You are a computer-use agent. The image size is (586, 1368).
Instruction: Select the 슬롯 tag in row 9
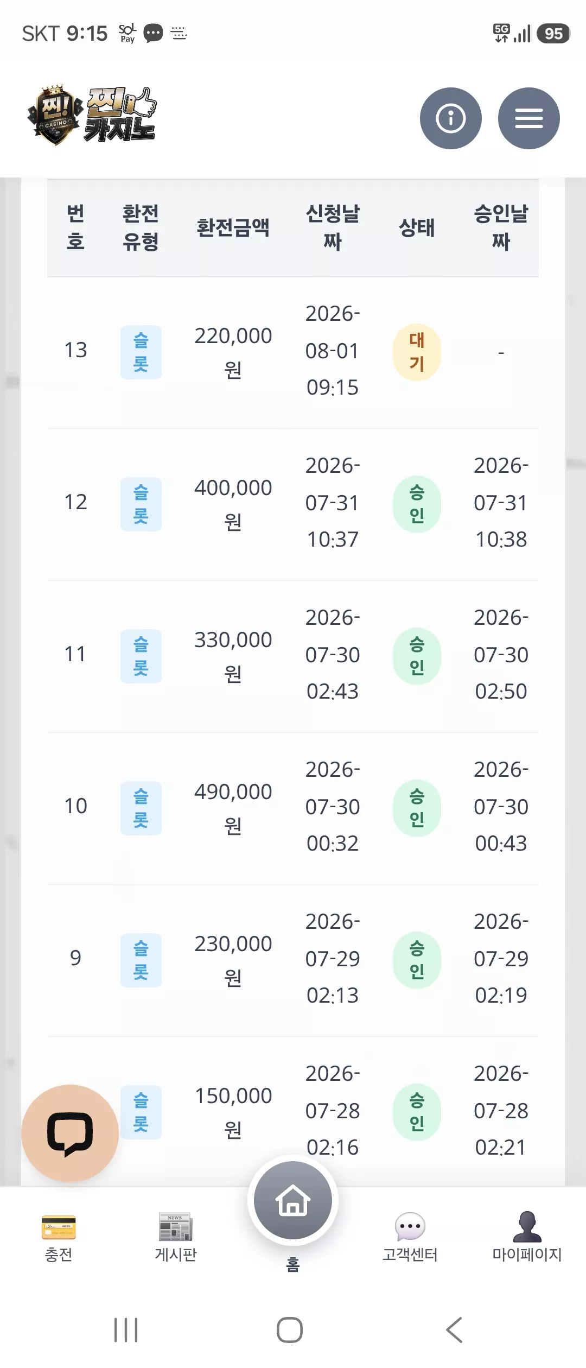point(141,960)
